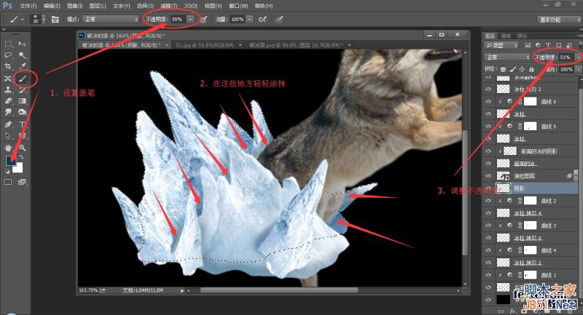
Task: Open the 文件(F) menu
Action: pos(28,6)
